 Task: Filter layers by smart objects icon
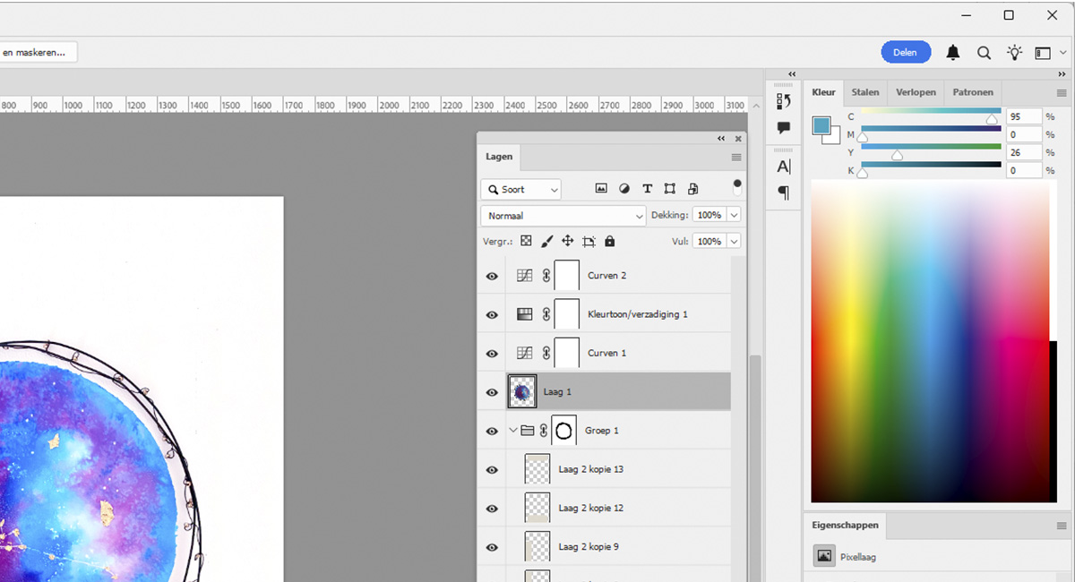[692, 189]
